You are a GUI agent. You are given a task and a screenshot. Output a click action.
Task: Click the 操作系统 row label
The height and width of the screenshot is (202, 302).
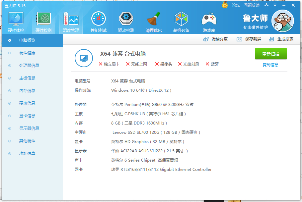tap(83, 90)
